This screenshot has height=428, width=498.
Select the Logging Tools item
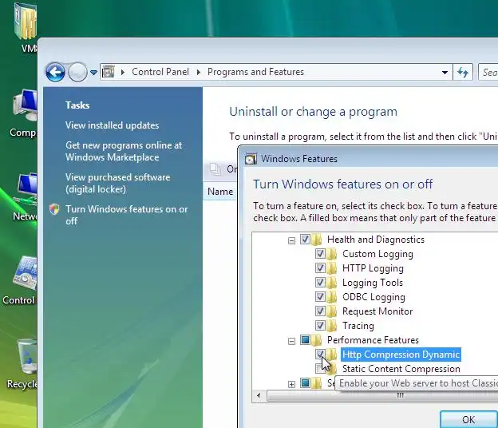(373, 283)
